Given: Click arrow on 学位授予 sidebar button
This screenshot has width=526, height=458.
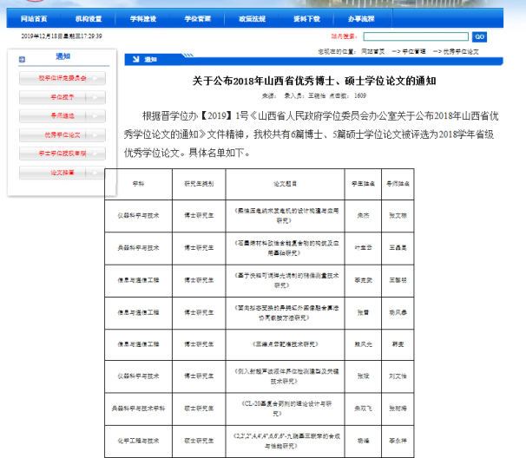Looking at the screenshot, I should pos(96,96).
